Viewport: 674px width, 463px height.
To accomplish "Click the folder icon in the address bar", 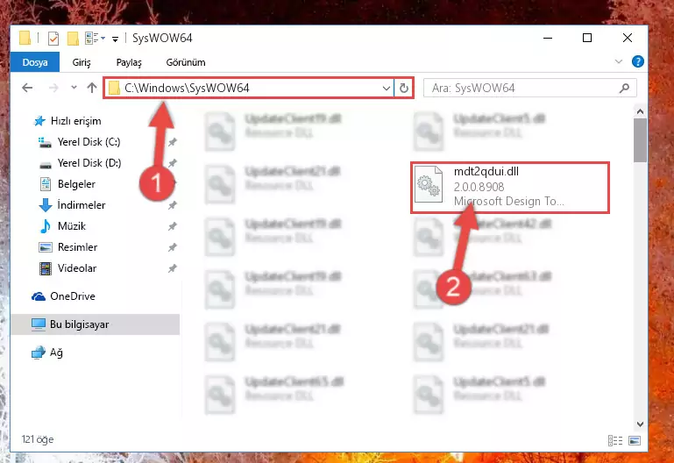I will tap(114, 89).
